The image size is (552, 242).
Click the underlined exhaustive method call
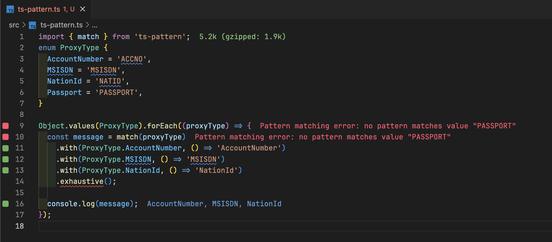click(x=82, y=181)
